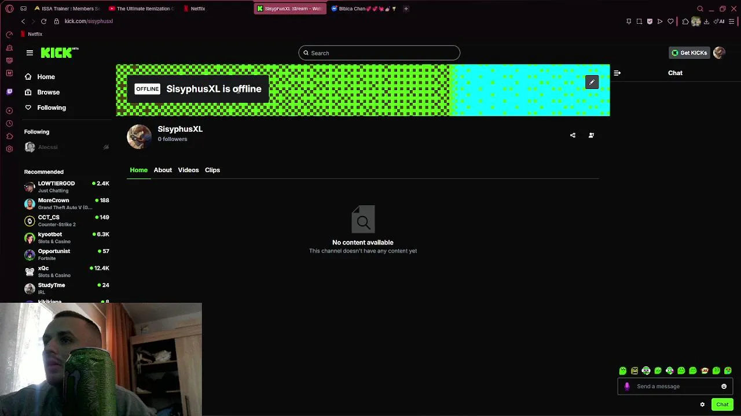Open followed channel Alecssi
The height and width of the screenshot is (416, 741).
tap(67, 147)
